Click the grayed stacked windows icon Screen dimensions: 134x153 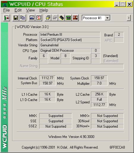55,18
